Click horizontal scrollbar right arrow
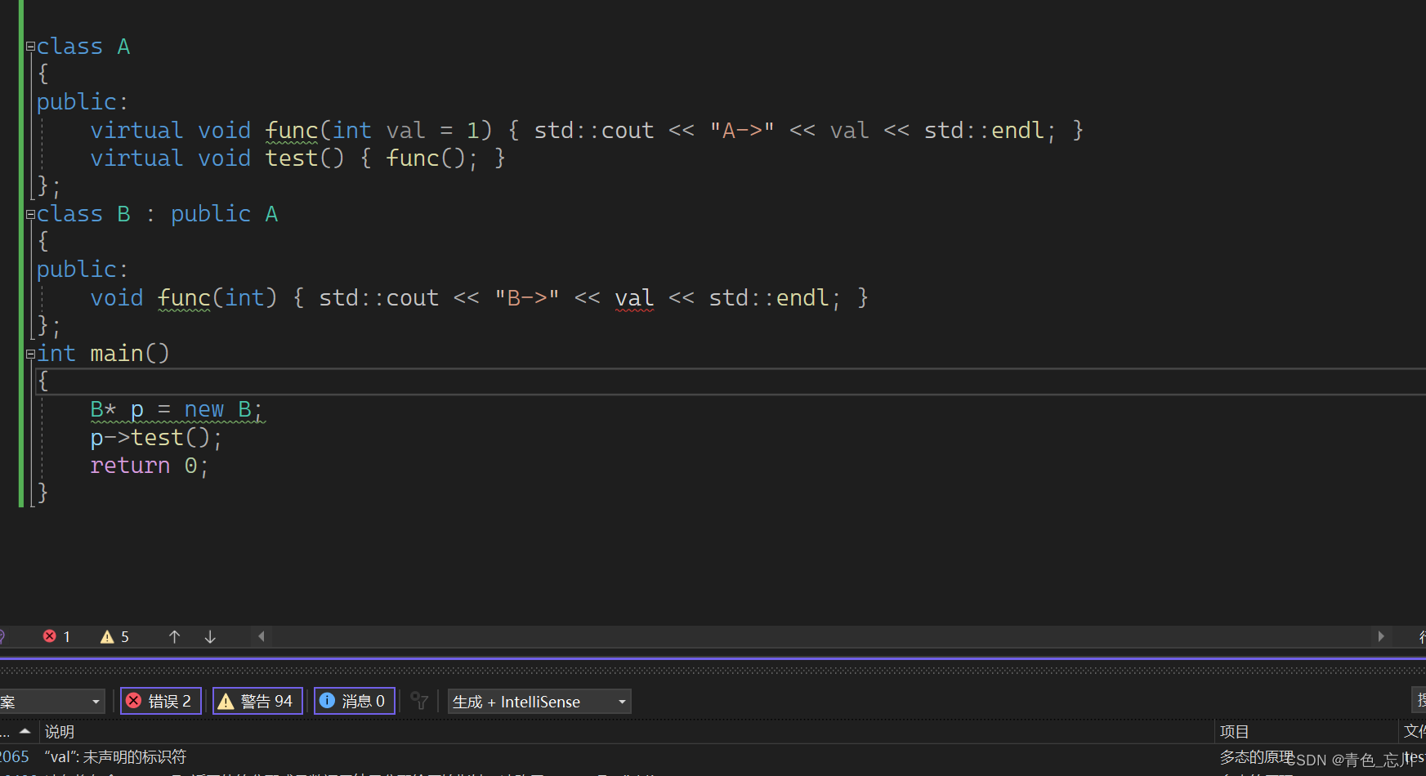 coord(1381,636)
